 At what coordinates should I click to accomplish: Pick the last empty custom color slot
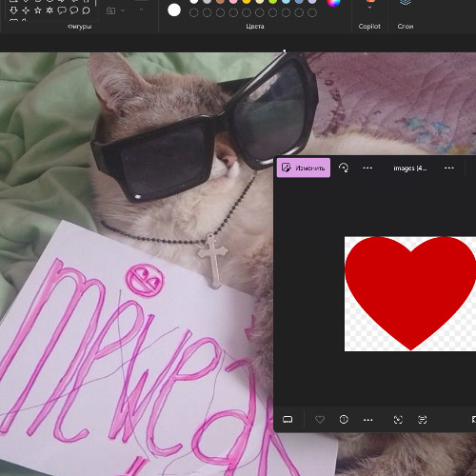coord(312,12)
